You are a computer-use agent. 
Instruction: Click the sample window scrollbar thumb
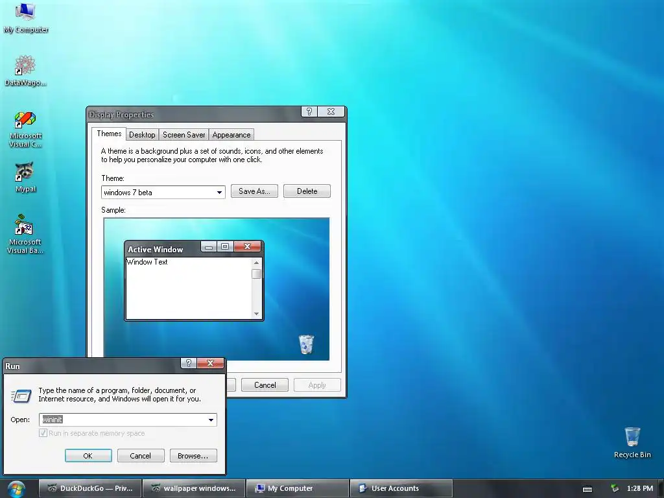pos(256,274)
